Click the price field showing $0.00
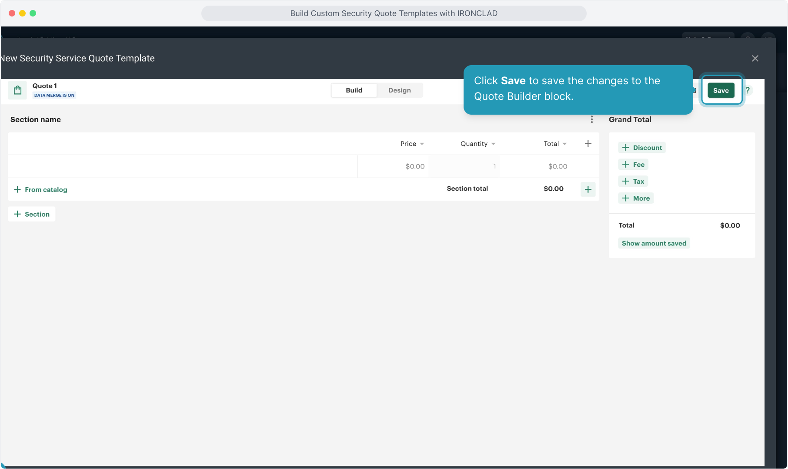 pyautogui.click(x=414, y=166)
